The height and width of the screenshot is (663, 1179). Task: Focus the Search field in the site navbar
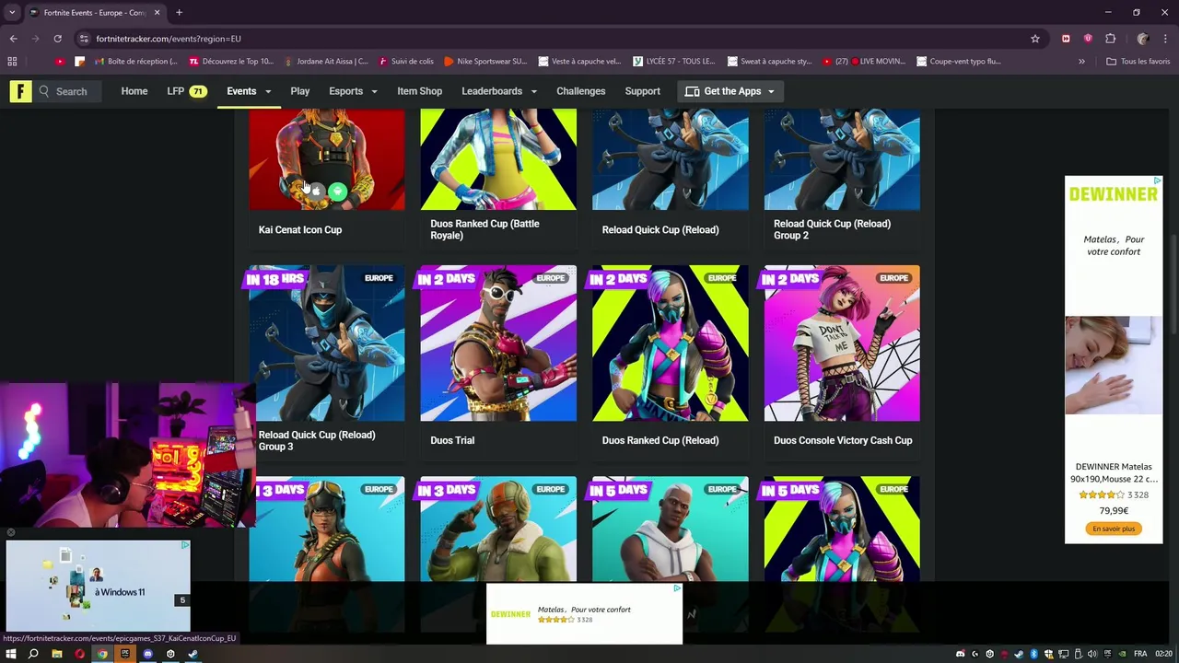tap(72, 91)
